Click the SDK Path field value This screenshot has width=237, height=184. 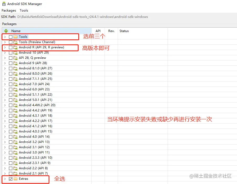[x=83, y=17]
